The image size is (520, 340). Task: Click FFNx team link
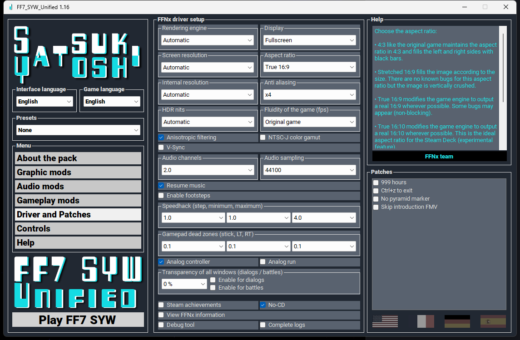439,157
